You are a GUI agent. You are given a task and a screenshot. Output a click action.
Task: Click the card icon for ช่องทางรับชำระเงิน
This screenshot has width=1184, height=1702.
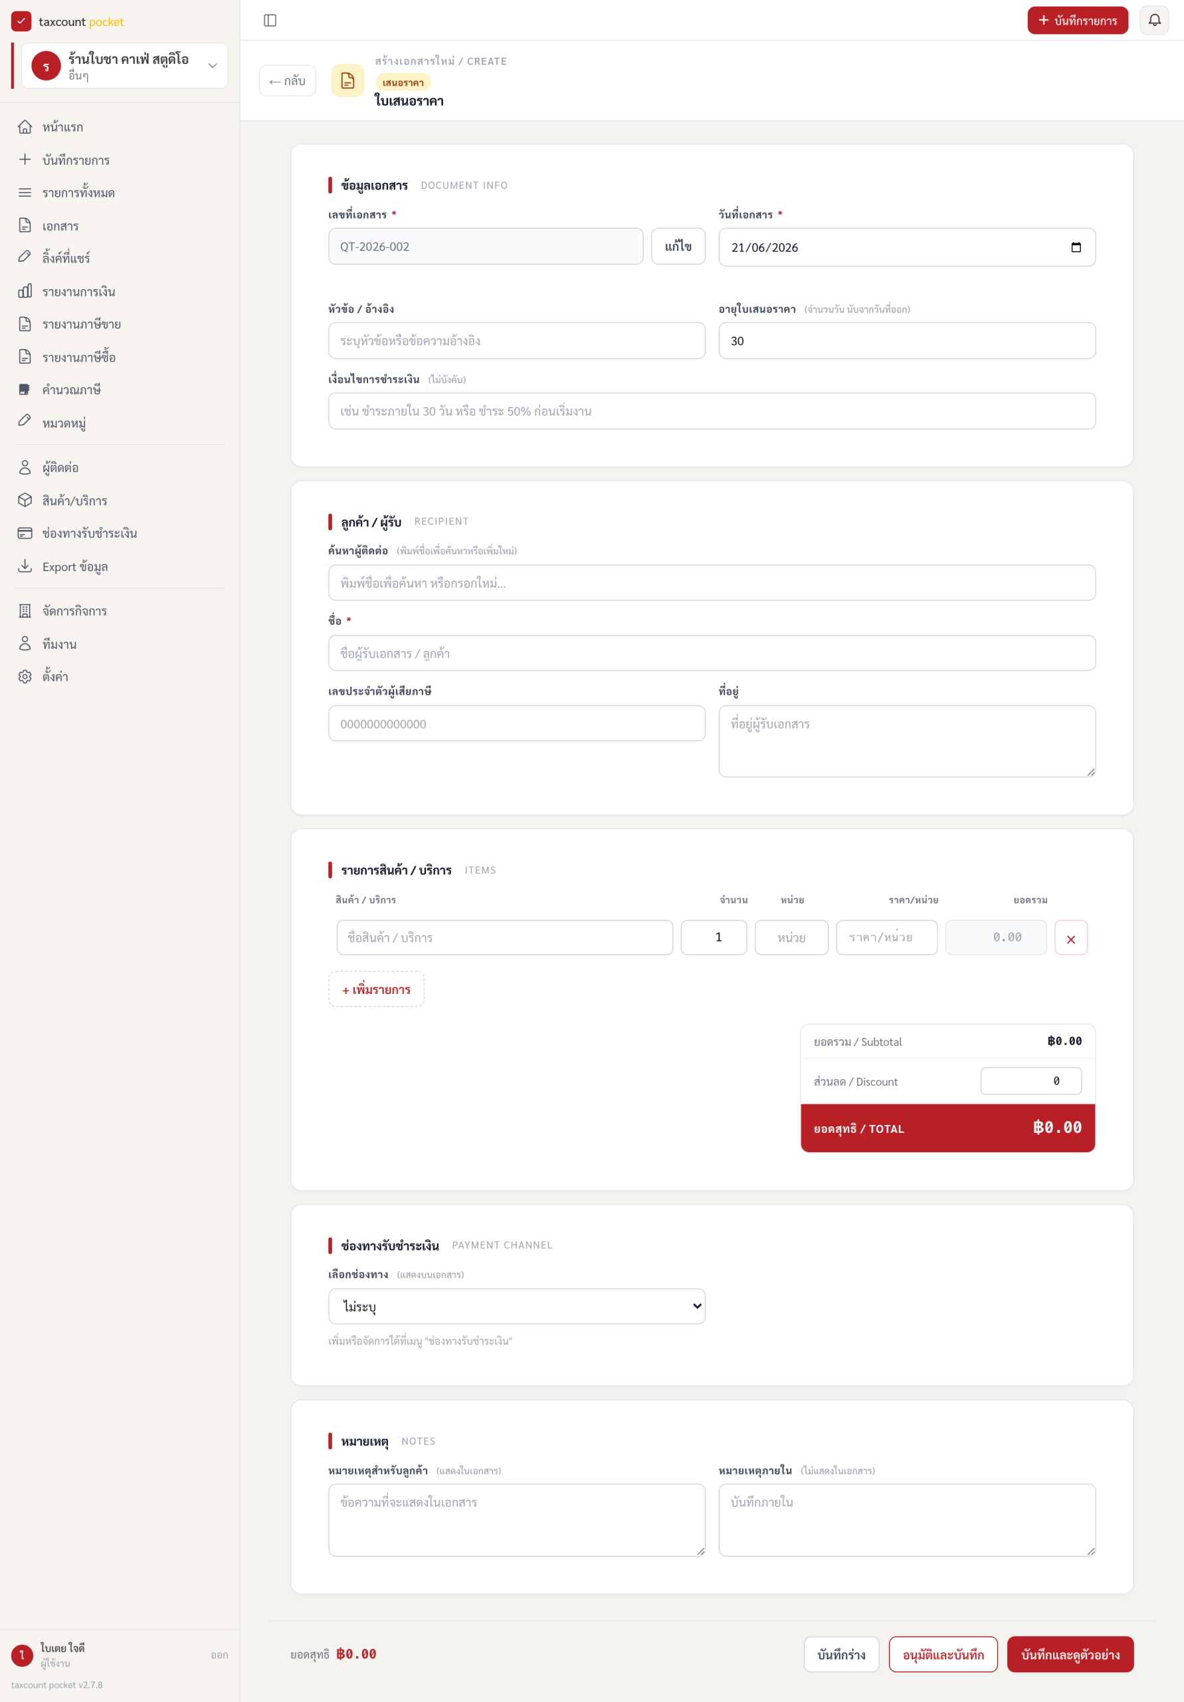[x=25, y=533]
